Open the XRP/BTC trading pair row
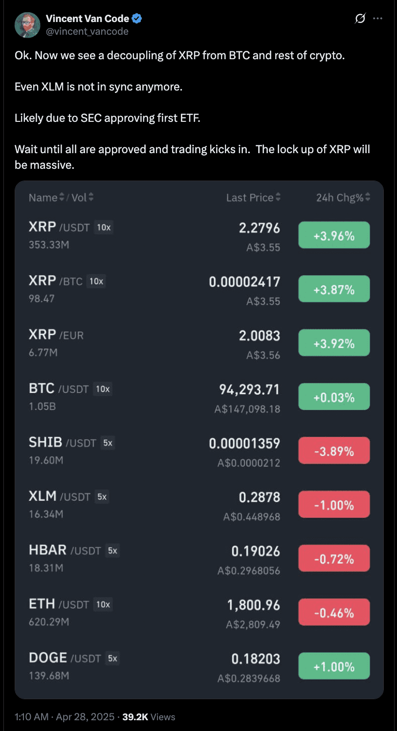Image resolution: width=397 pixels, height=731 pixels. [199, 289]
